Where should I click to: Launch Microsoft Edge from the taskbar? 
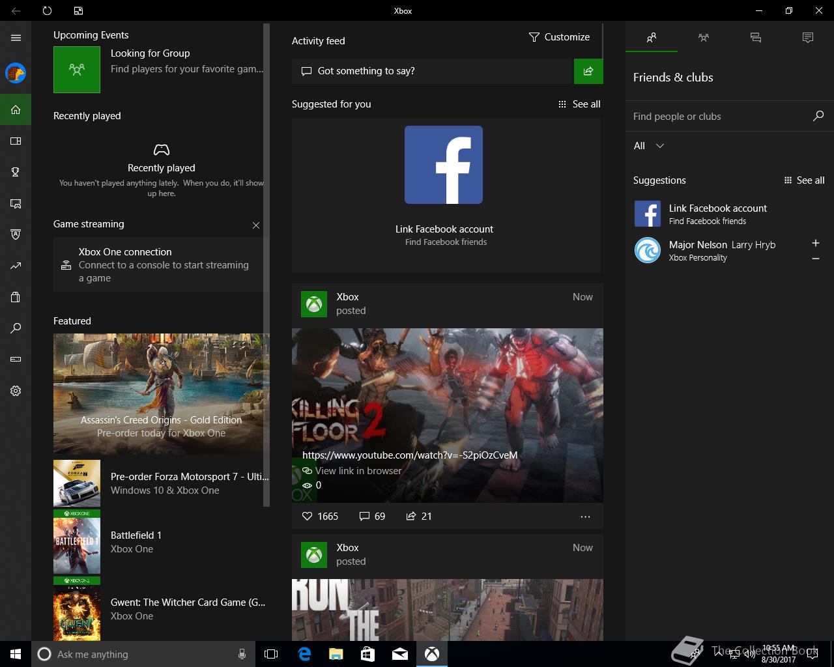coord(304,654)
